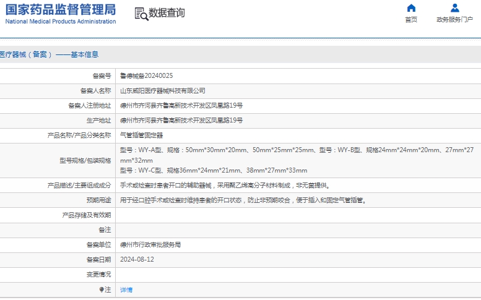Click the 备案日期 field label
The height and width of the screenshot is (300, 481).
coord(99,260)
